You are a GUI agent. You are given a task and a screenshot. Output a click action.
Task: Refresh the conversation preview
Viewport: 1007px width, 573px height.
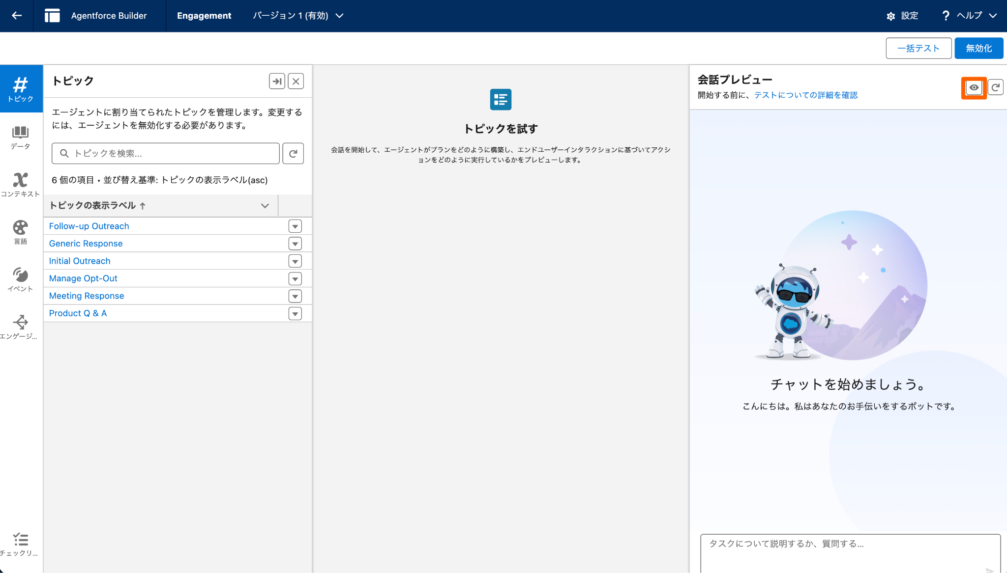point(995,87)
